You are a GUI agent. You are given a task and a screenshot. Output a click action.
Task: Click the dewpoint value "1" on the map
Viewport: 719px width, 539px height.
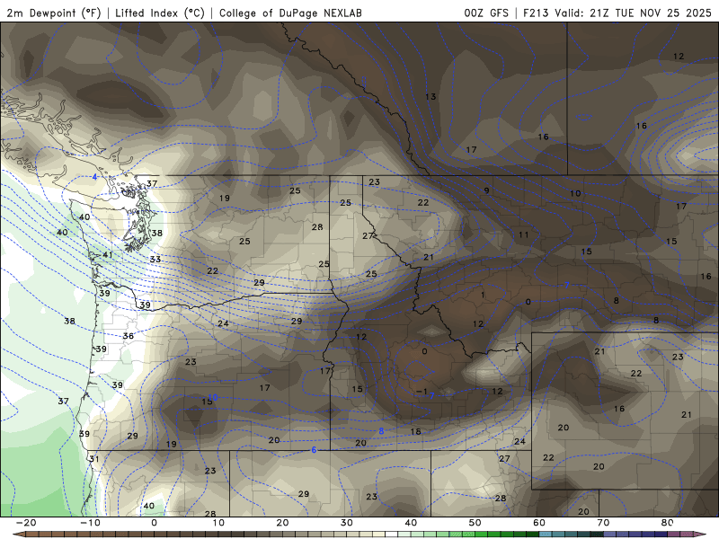pyautogui.click(x=483, y=295)
